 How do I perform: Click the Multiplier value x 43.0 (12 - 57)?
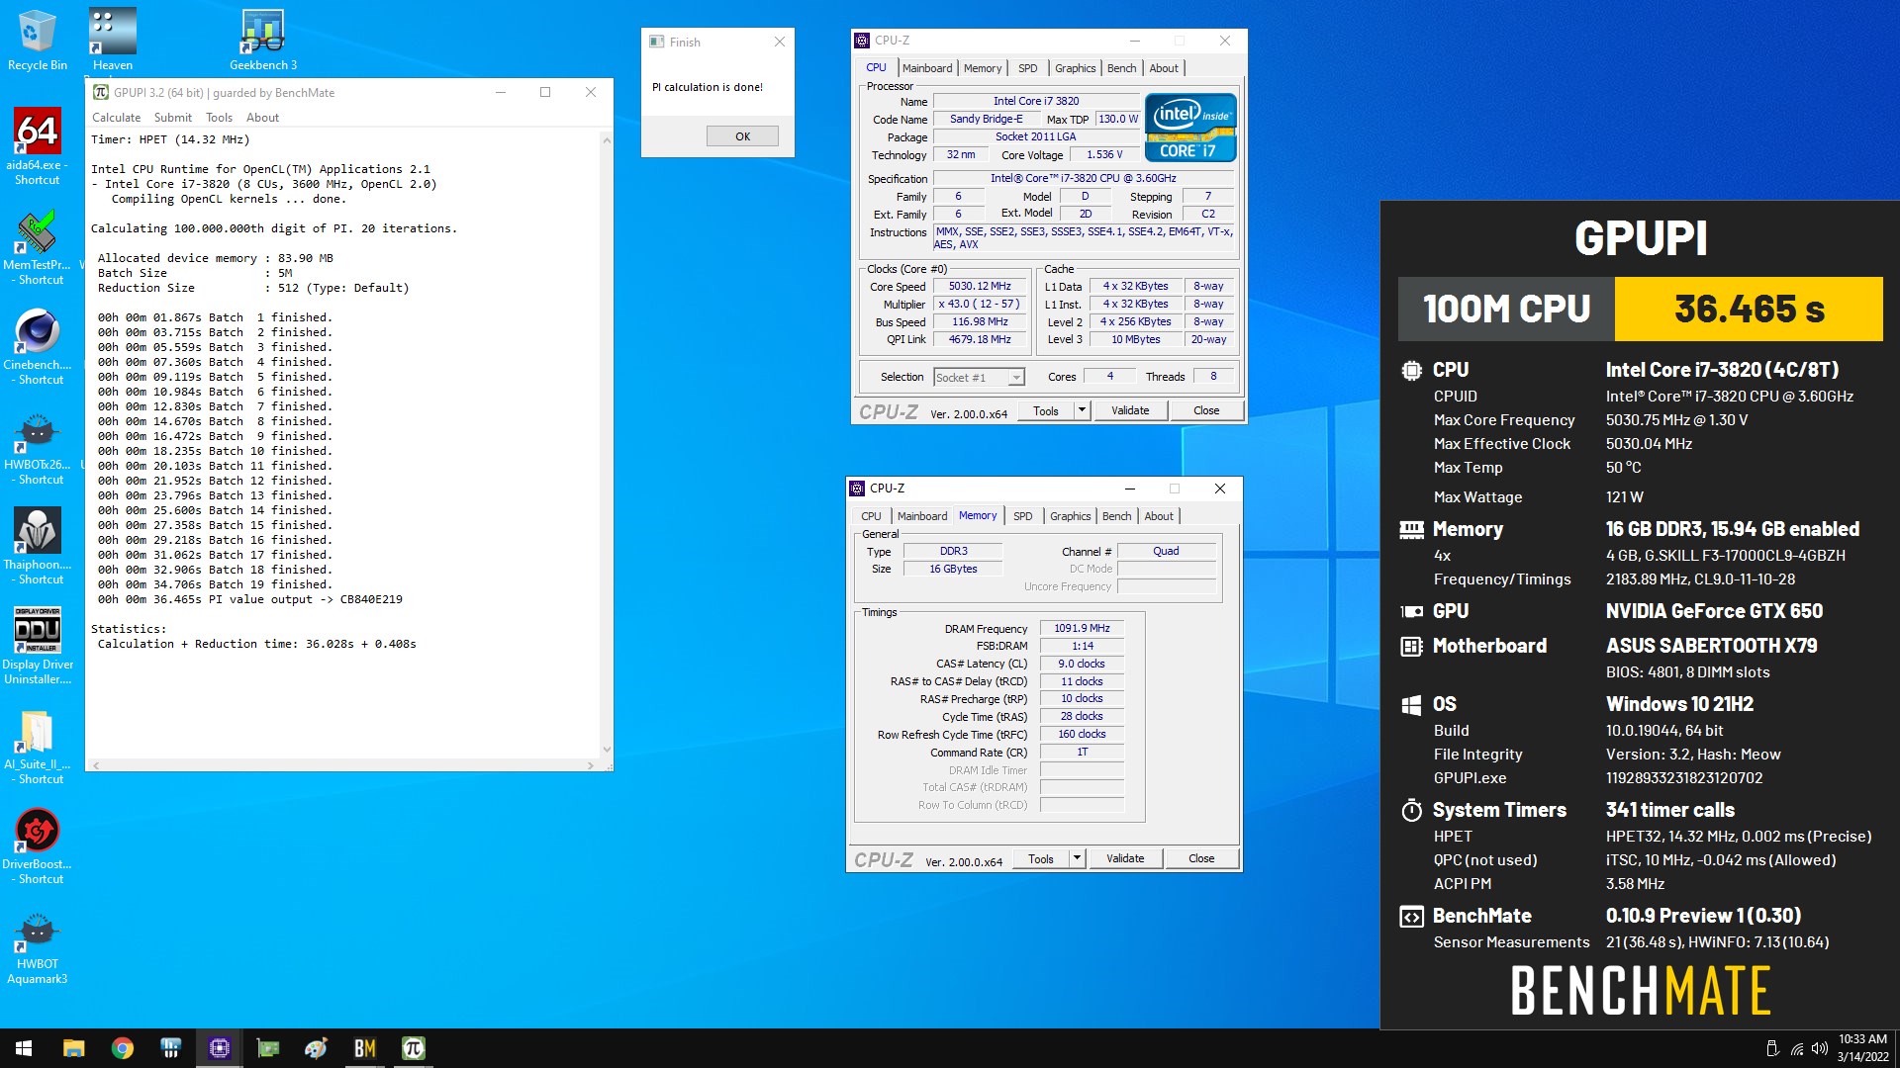pyautogui.click(x=980, y=304)
